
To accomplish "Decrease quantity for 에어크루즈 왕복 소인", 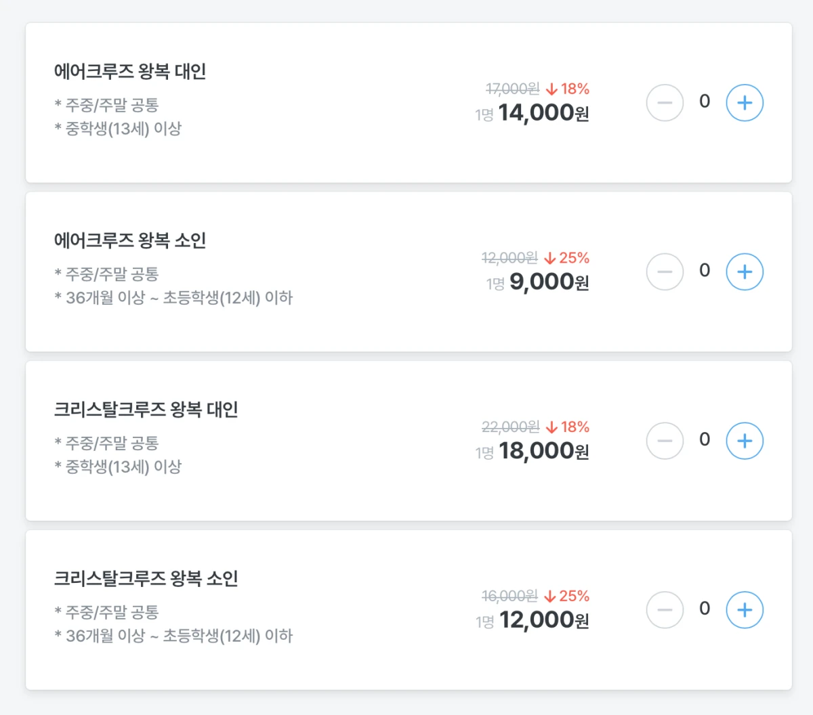I will [665, 272].
